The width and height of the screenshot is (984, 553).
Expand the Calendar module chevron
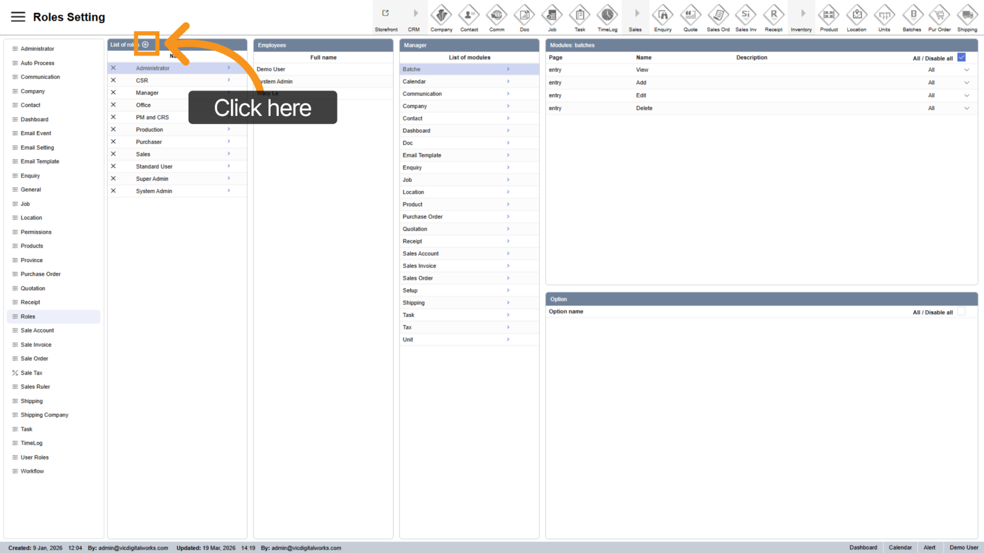pyautogui.click(x=508, y=81)
